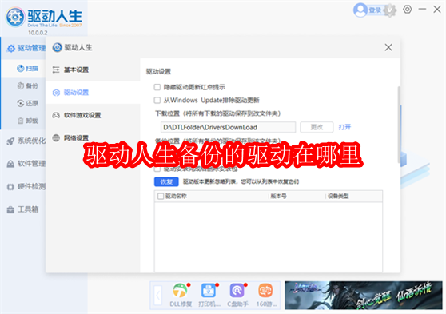Click the 硬件检测 chip icon
Image resolution: width=446 pixels, height=314 pixels.
pos(10,187)
